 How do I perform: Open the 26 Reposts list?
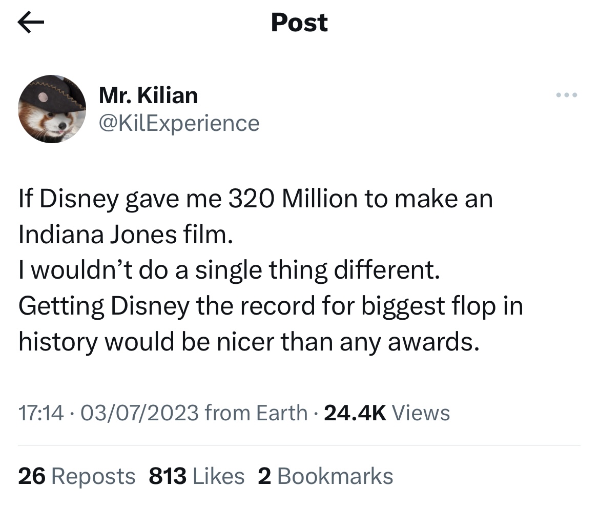[x=76, y=476]
